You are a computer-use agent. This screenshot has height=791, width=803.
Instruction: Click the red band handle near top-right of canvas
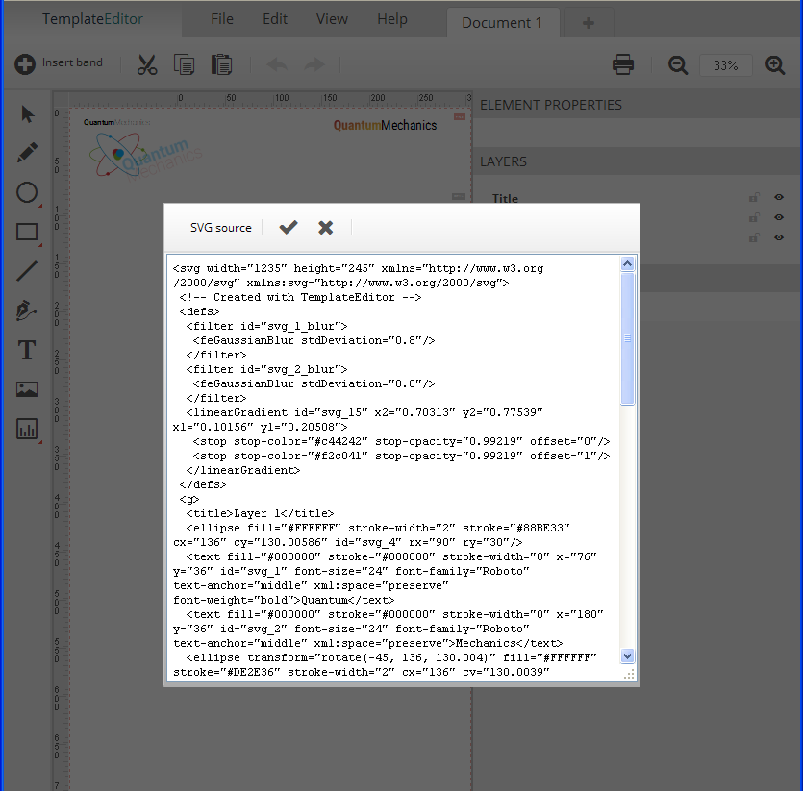[x=460, y=116]
